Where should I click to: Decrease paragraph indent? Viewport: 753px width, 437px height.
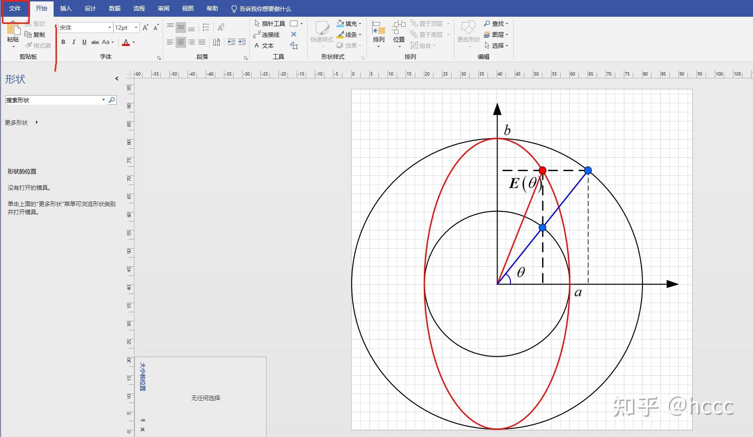tap(232, 42)
